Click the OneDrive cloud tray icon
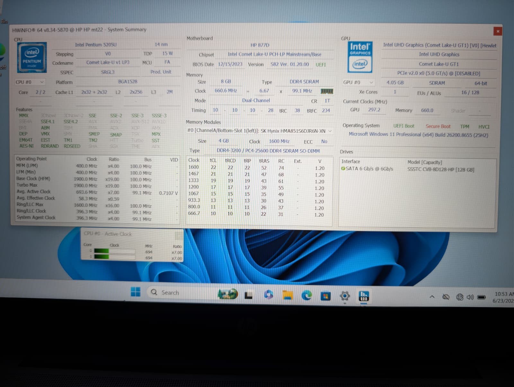Image resolution: width=514 pixels, height=387 pixels. [x=446, y=297]
